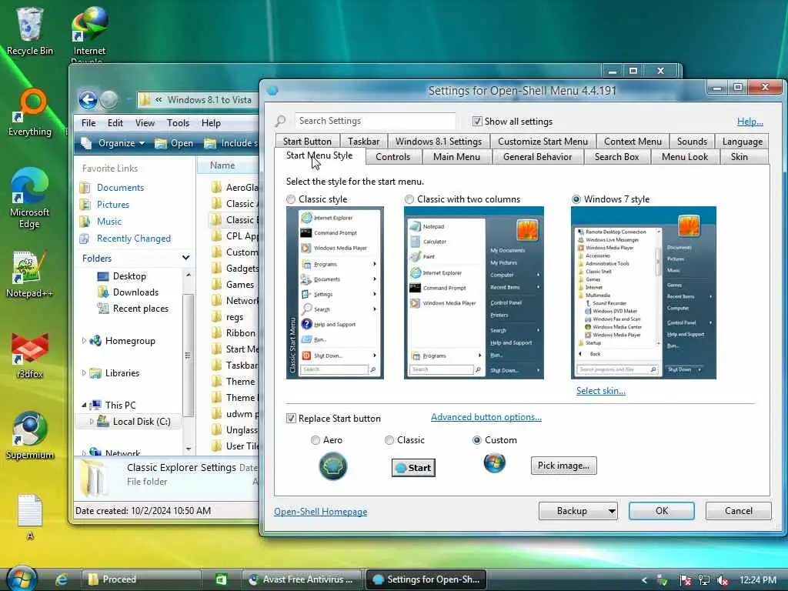The height and width of the screenshot is (591, 788).
Task: Select the custom Windows orb image
Action: pyautogui.click(x=495, y=462)
